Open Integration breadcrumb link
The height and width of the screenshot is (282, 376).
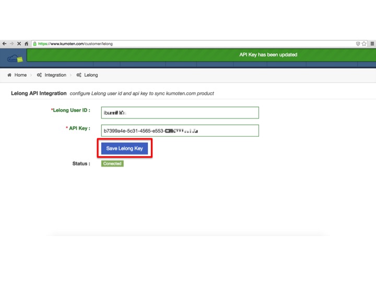point(55,75)
